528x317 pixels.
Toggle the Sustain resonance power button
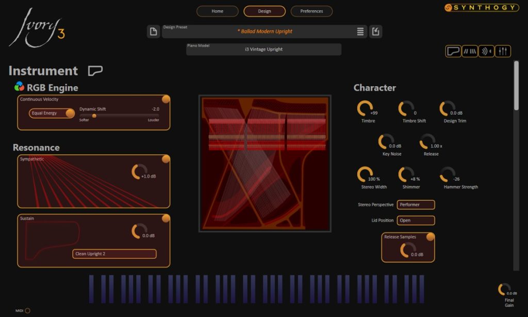pos(166,218)
